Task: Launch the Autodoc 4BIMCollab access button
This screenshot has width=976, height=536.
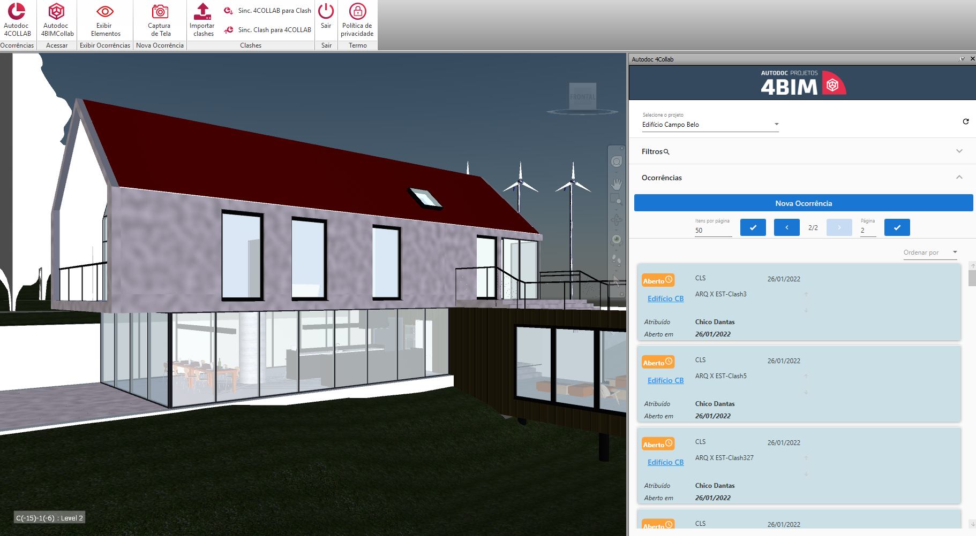Action: 57,20
